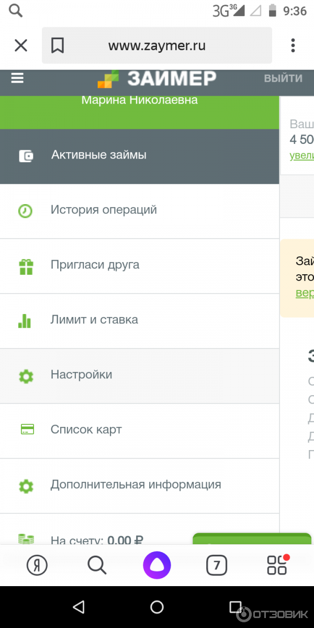Tap the gift icon for inviting a friend
The image size is (314, 628).
click(x=26, y=266)
